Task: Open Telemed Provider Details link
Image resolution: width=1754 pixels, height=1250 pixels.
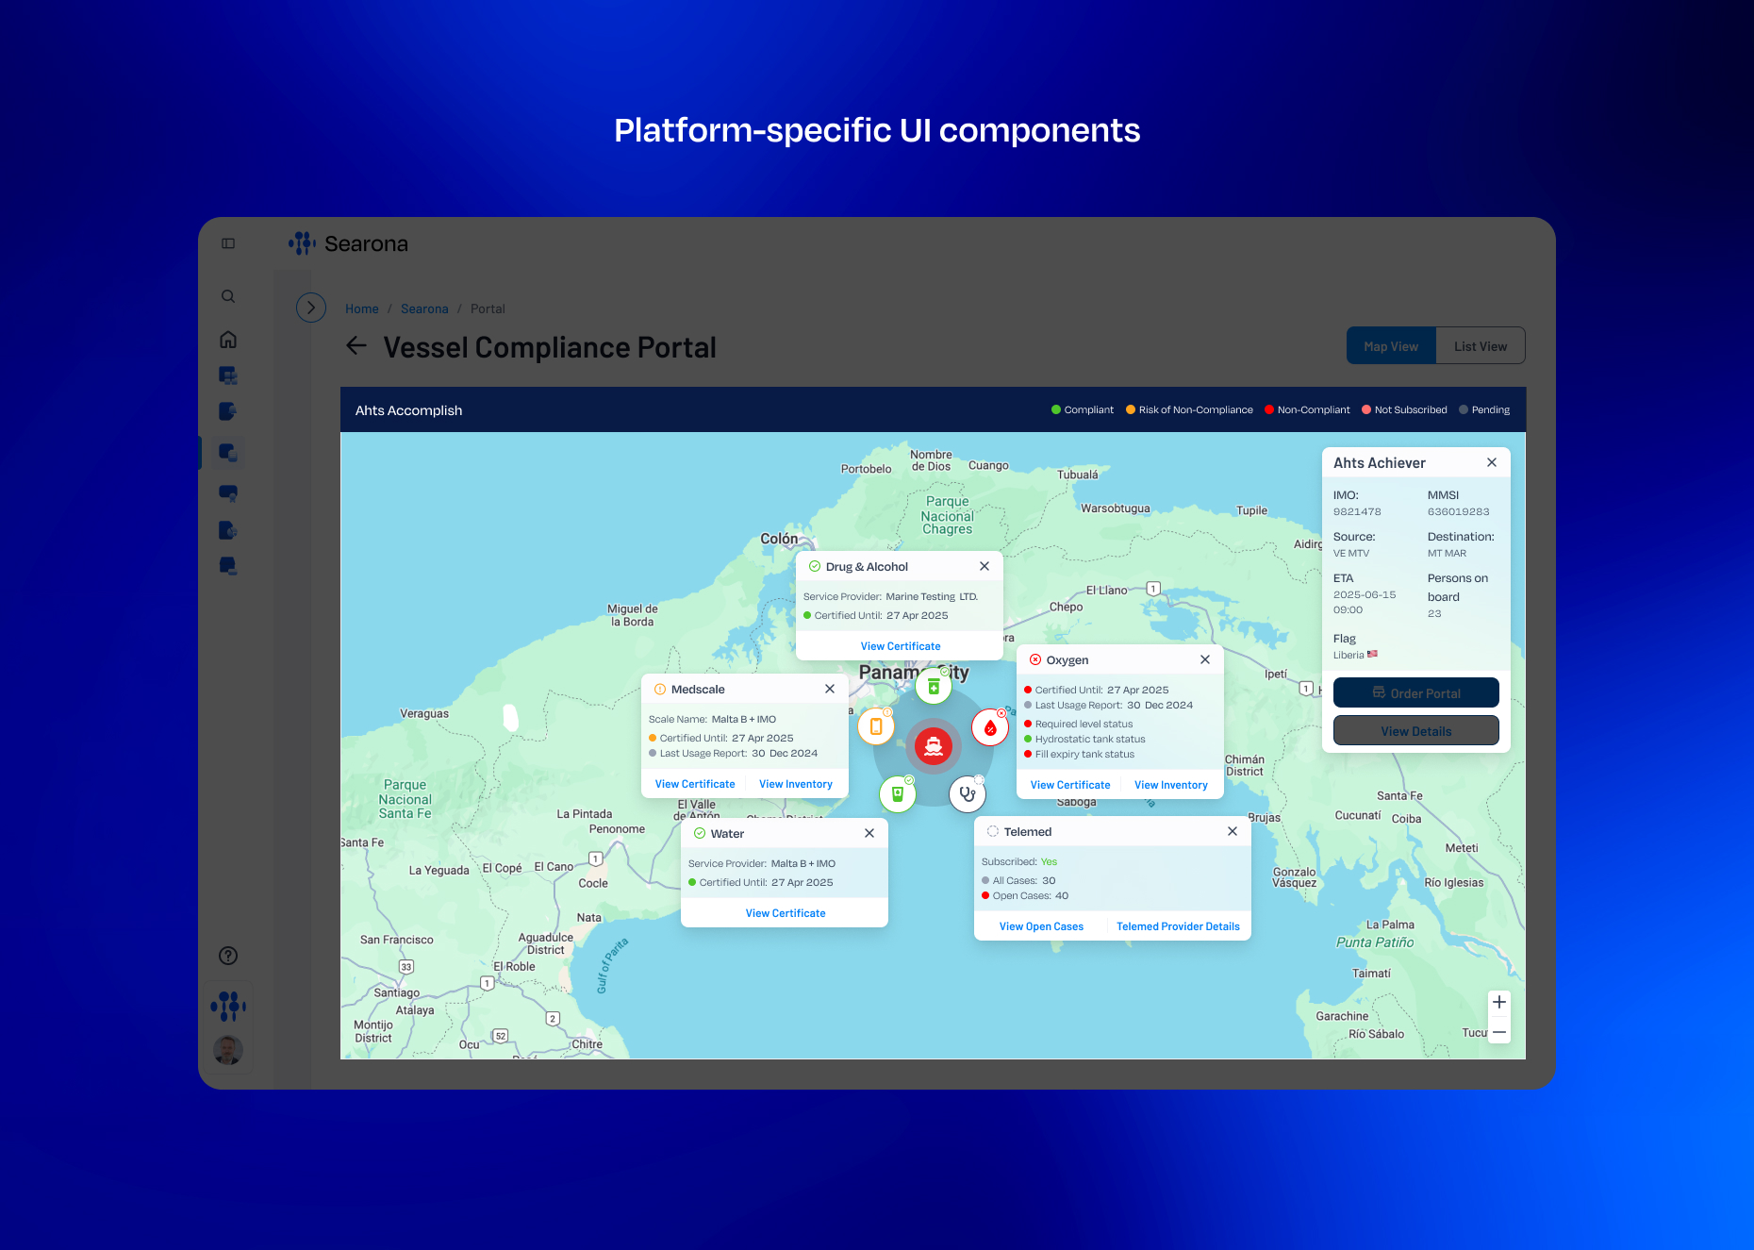Action: (x=1179, y=926)
